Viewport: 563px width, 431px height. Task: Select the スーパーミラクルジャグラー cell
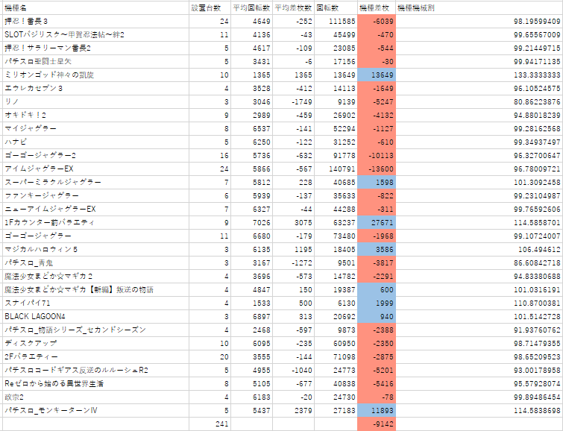click(95, 183)
